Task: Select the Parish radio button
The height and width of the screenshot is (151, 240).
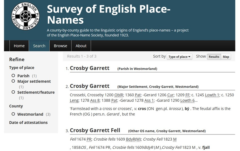Action: (13, 76)
